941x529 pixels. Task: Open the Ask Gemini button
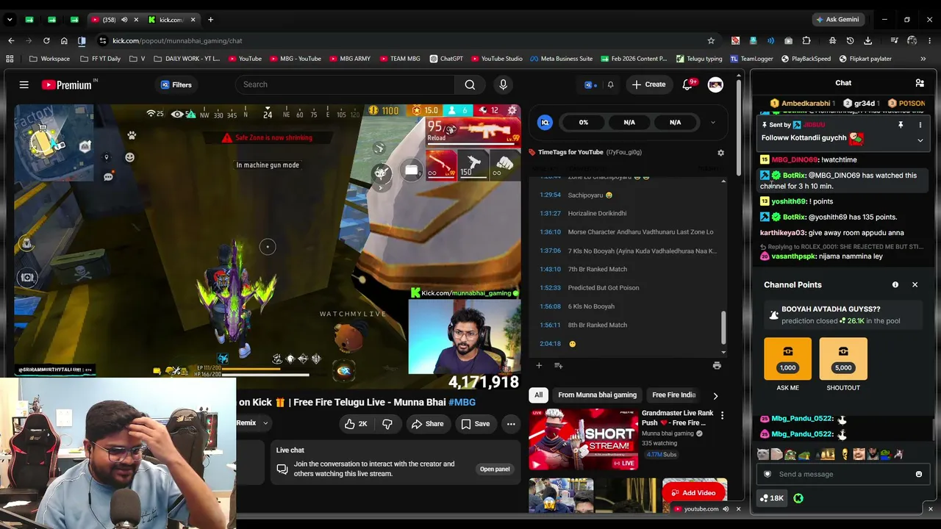point(837,20)
